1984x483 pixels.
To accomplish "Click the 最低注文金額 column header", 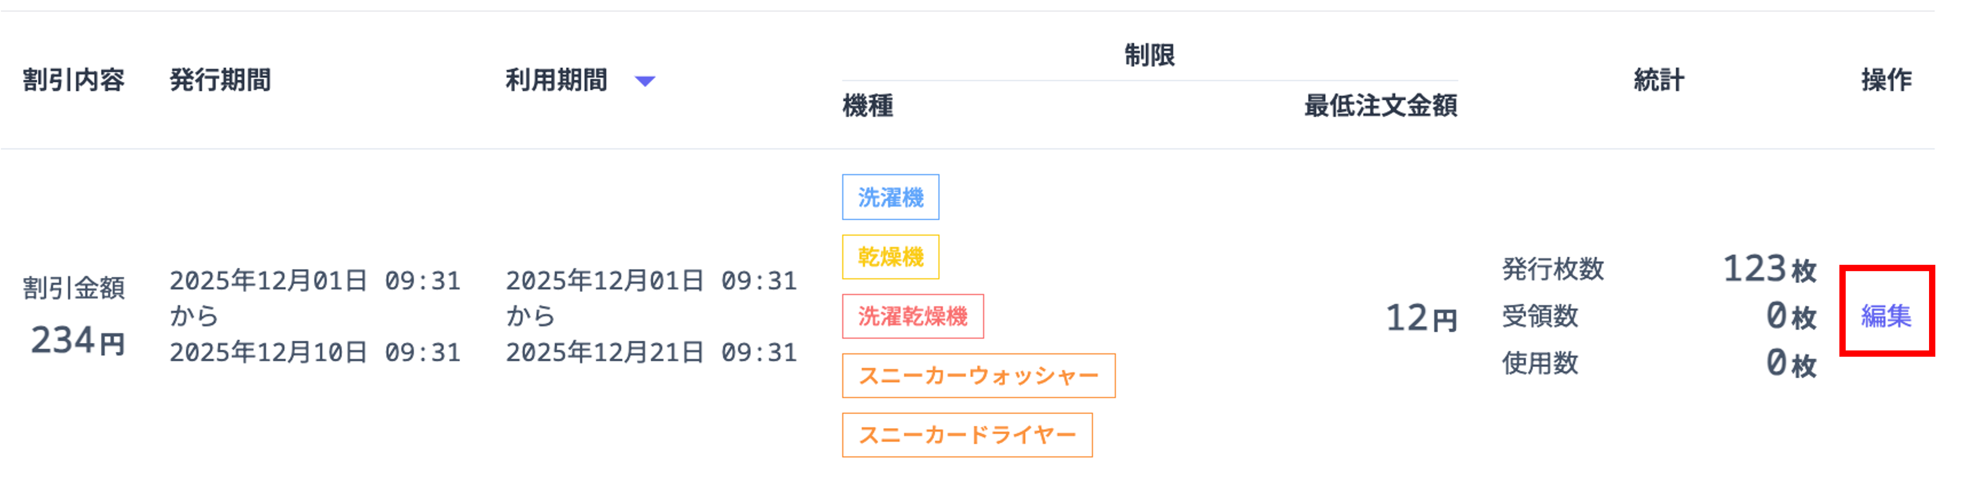I will 1380,105.
